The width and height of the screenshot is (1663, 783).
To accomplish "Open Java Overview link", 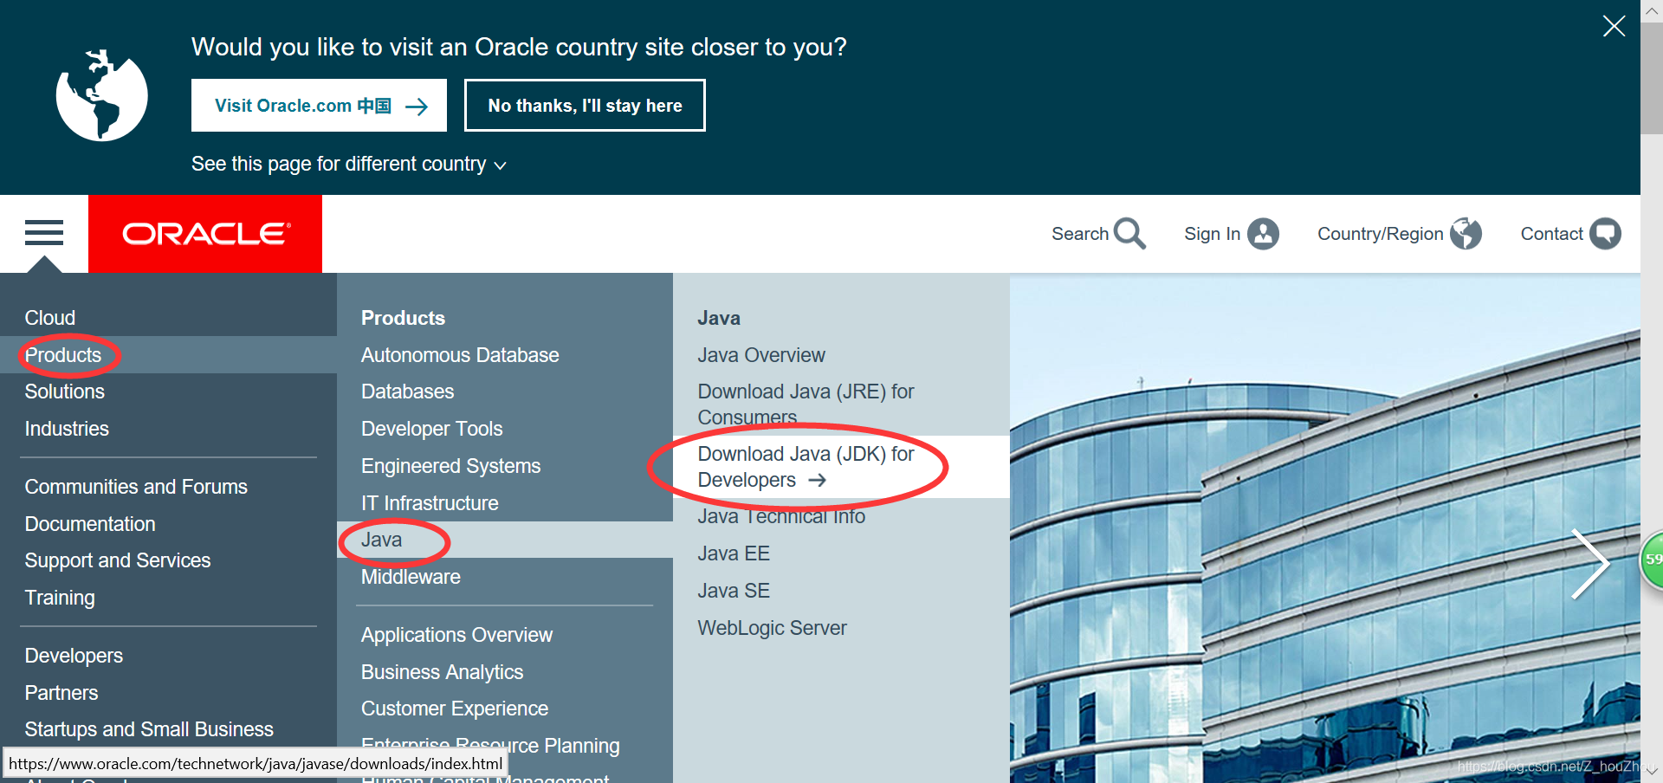I will pyautogui.click(x=761, y=355).
